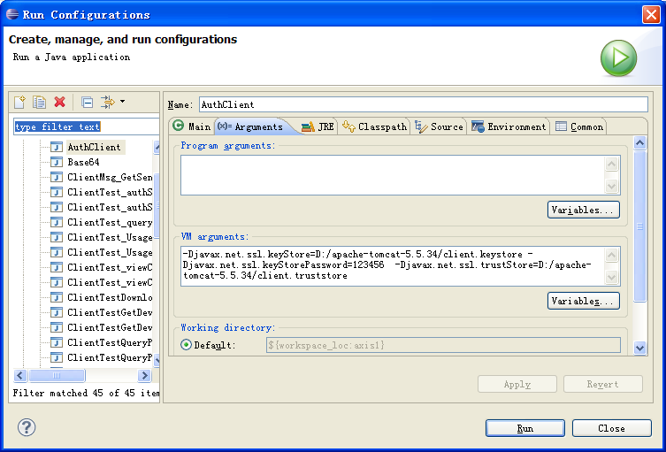Open the Classpath tab

[x=375, y=126]
